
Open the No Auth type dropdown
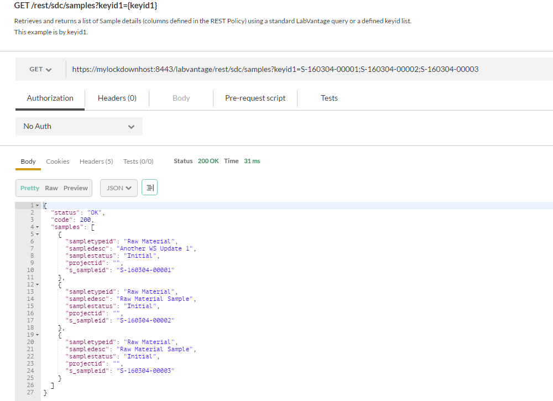[x=79, y=126]
